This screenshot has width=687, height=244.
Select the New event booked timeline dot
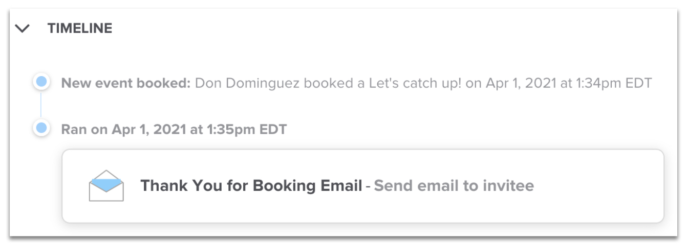click(x=41, y=82)
